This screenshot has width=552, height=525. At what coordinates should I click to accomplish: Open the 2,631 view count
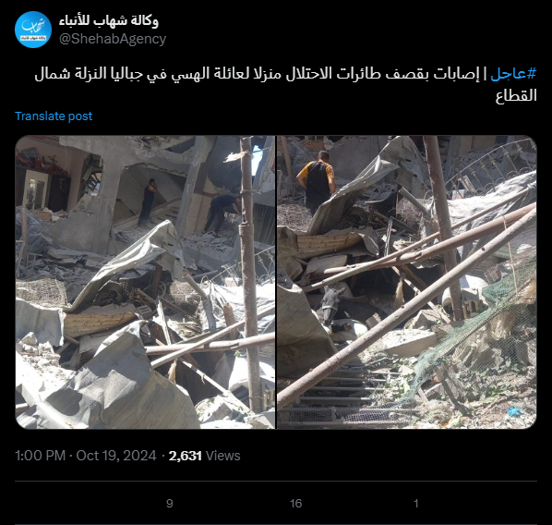[186, 456]
